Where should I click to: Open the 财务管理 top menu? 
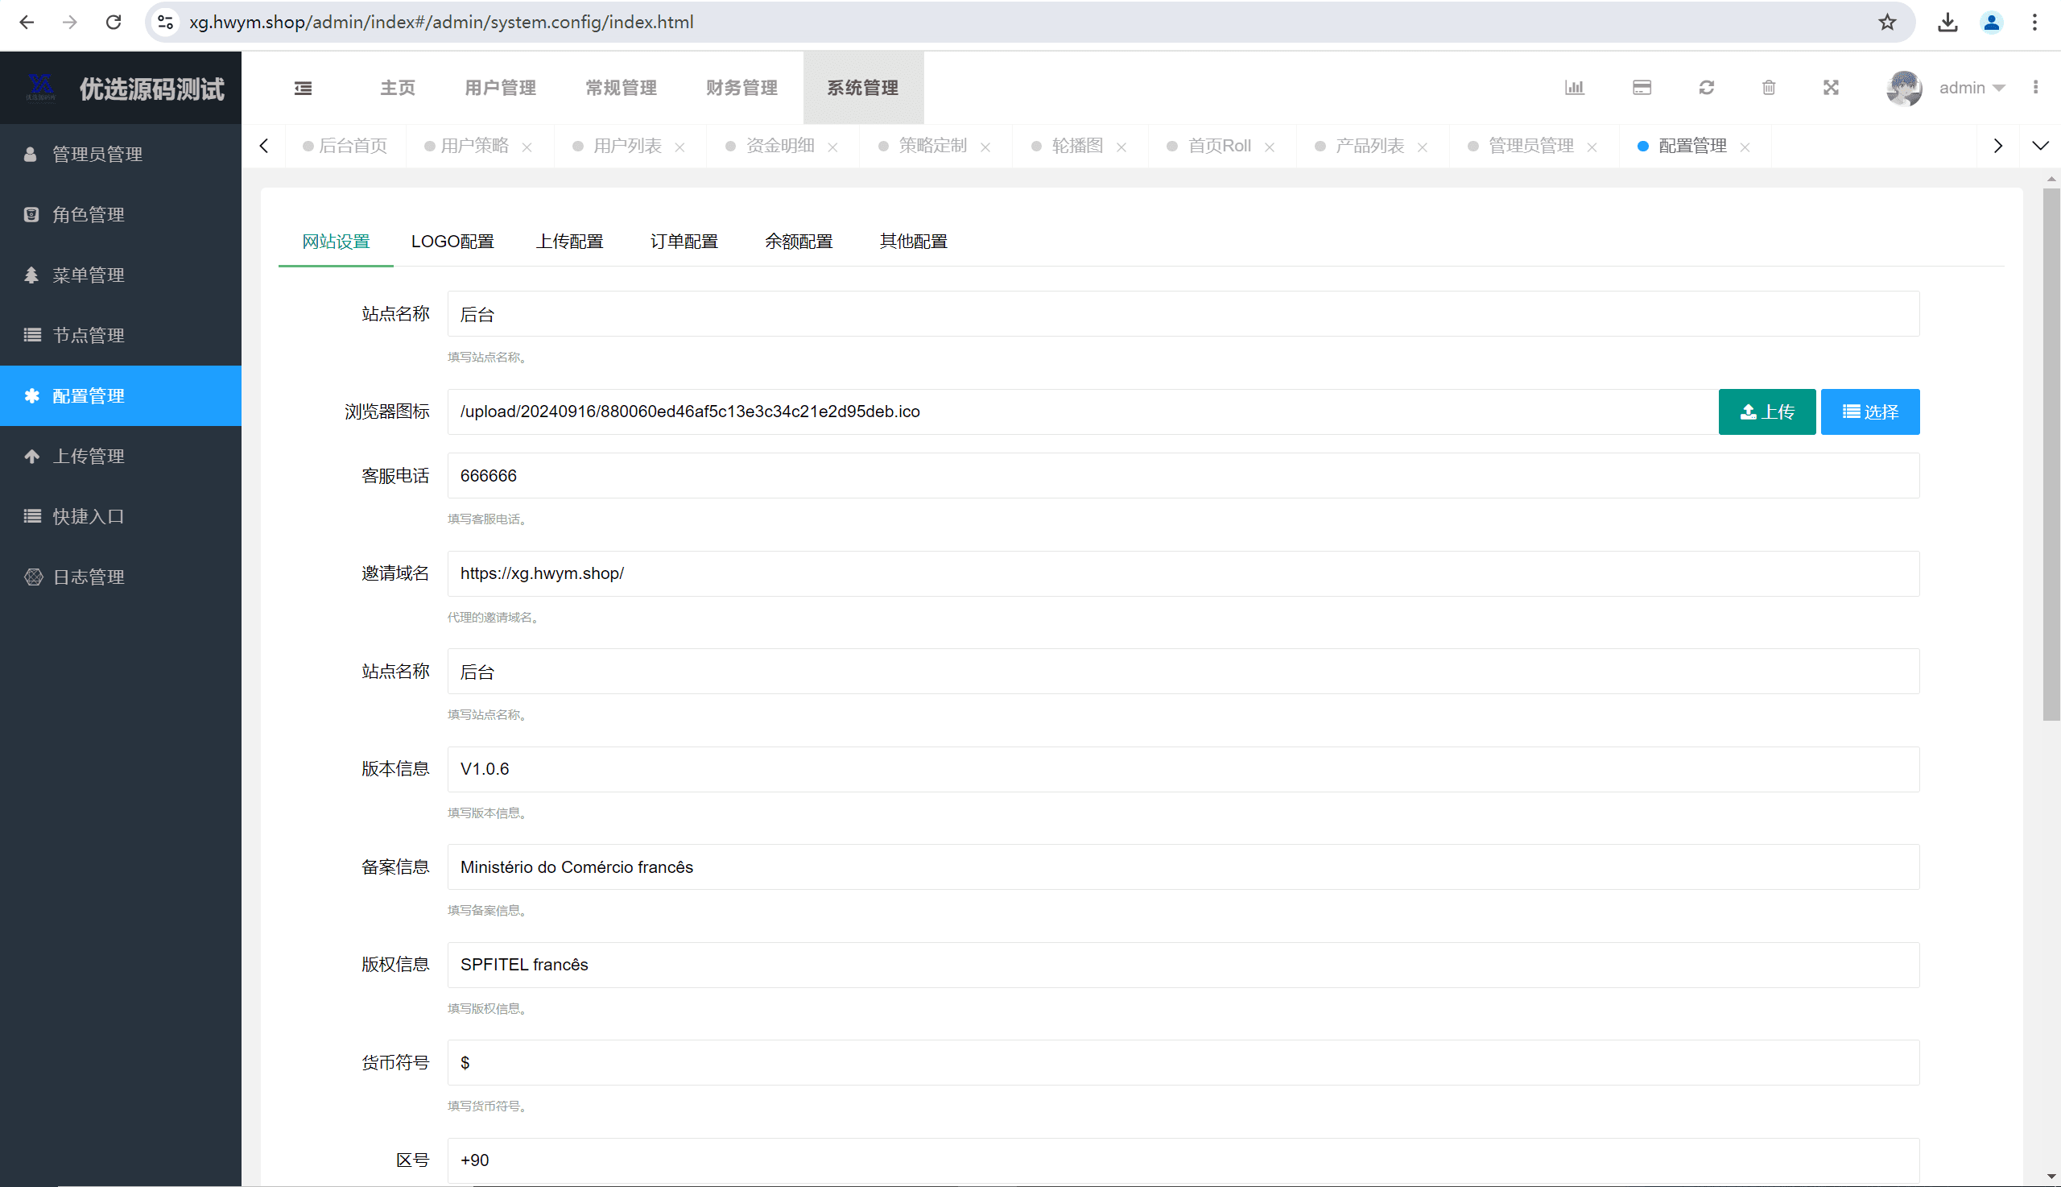click(x=741, y=88)
